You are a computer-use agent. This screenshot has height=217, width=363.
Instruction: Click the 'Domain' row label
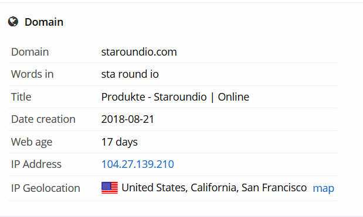pyautogui.click(x=30, y=51)
